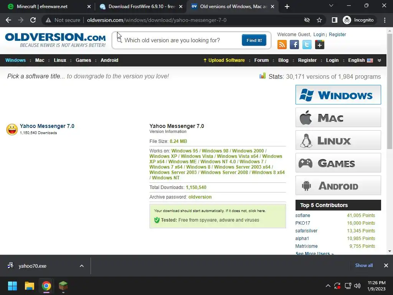The width and height of the screenshot is (393, 295).
Task: Click the plus share icon
Action: [320, 45]
